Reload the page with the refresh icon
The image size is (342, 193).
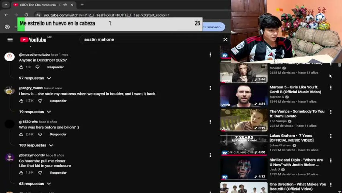coord(26,15)
